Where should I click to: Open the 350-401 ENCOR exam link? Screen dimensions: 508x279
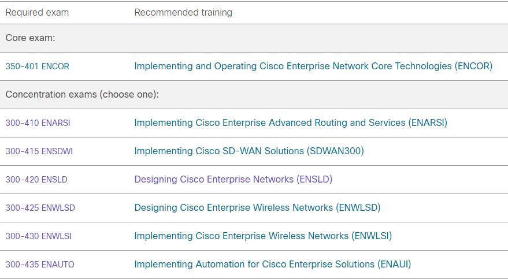[x=37, y=66]
